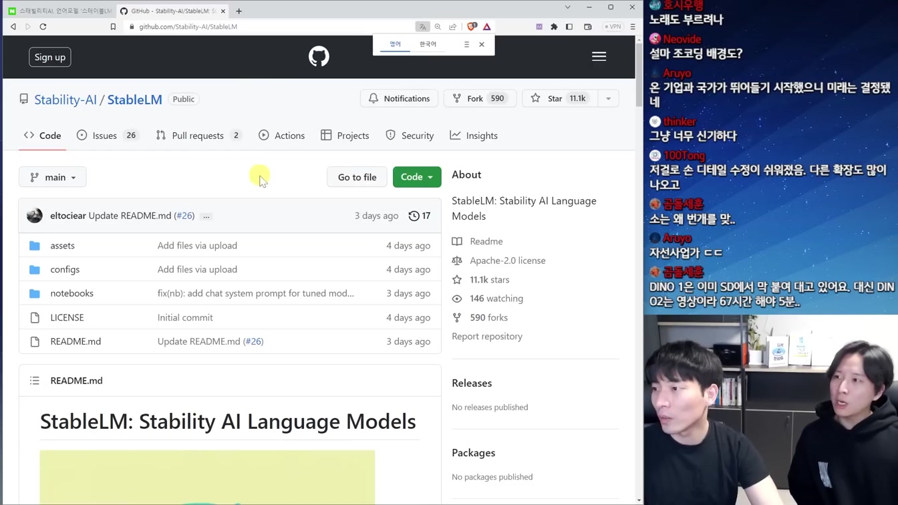
Task: Reload the page with the refresh icon
Action: coord(43,27)
